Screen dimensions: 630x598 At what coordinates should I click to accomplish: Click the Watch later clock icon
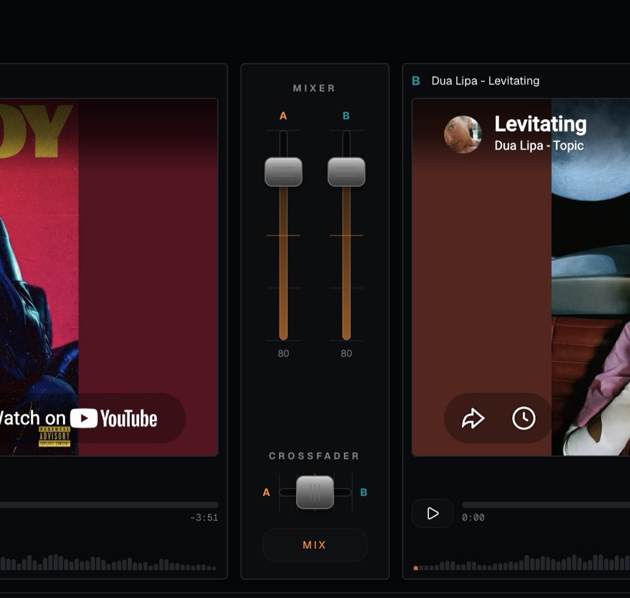[524, 418]
